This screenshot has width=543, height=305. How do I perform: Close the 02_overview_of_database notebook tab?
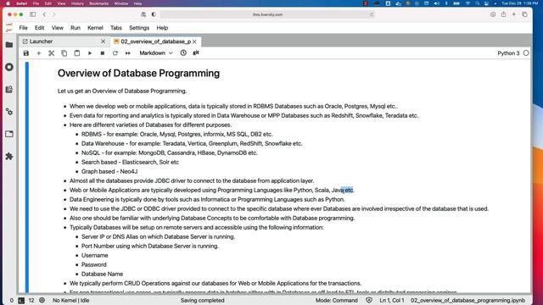click(194, 42)
